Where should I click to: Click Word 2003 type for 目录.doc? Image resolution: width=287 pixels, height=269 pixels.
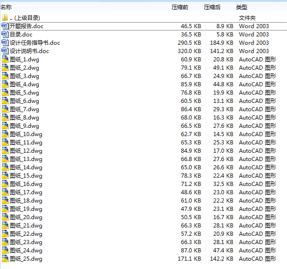tap(254, 35)
